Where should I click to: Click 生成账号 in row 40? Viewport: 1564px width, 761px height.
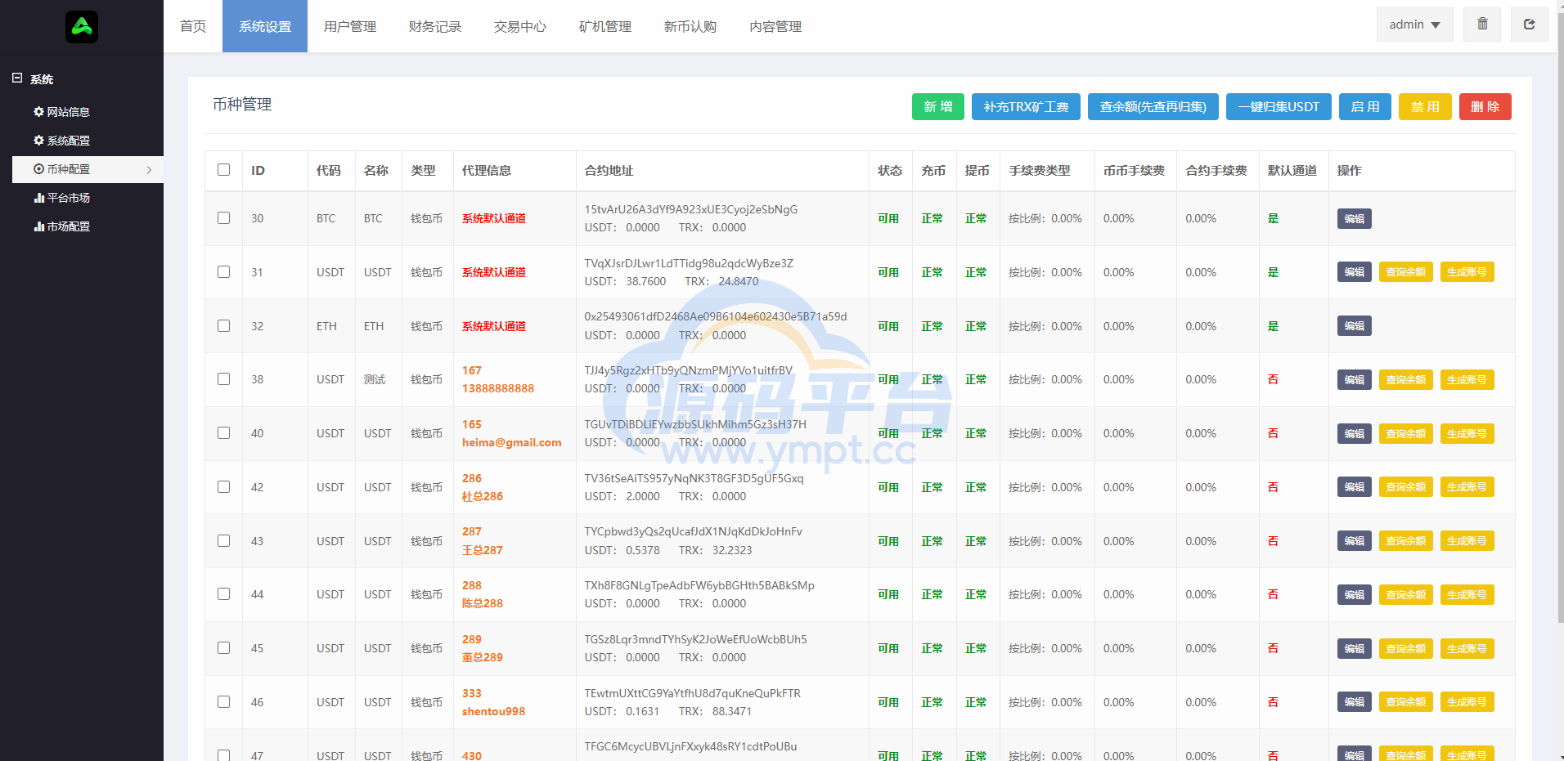pos(1467,433)
